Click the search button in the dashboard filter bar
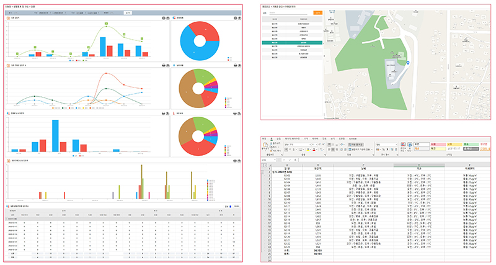The height and width of the screenshot is (265, 496). [x=127, y=11]
